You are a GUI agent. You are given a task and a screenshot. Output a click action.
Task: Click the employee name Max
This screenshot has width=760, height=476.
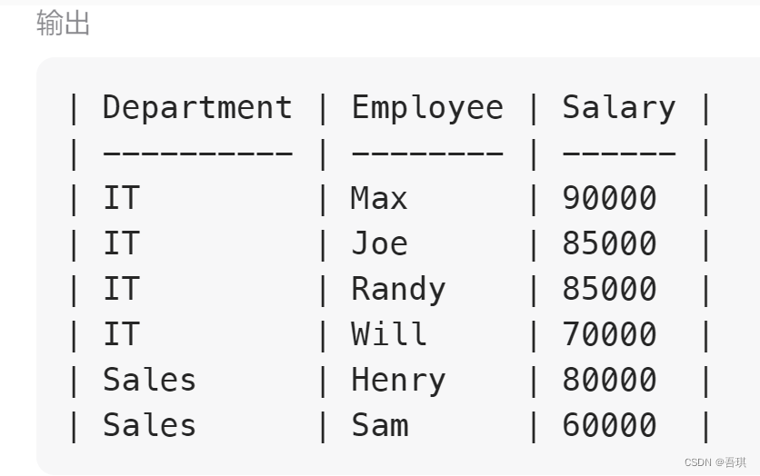pyautogui.click(x=379, y=198)
